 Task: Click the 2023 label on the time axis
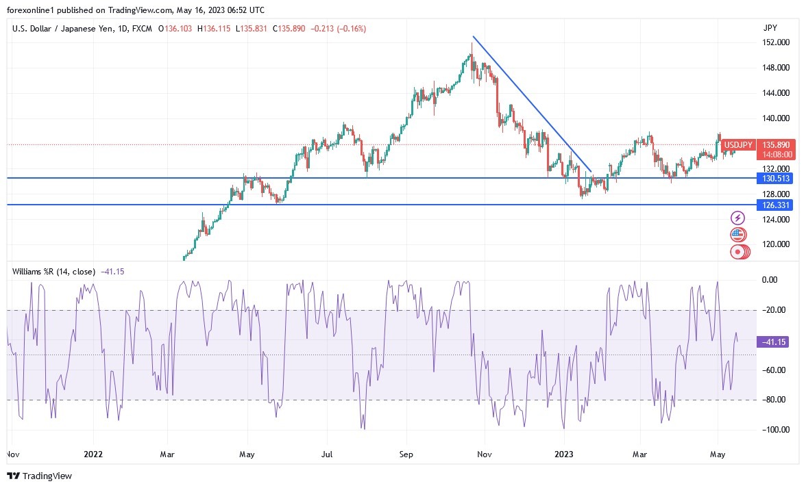coord(564,454)
